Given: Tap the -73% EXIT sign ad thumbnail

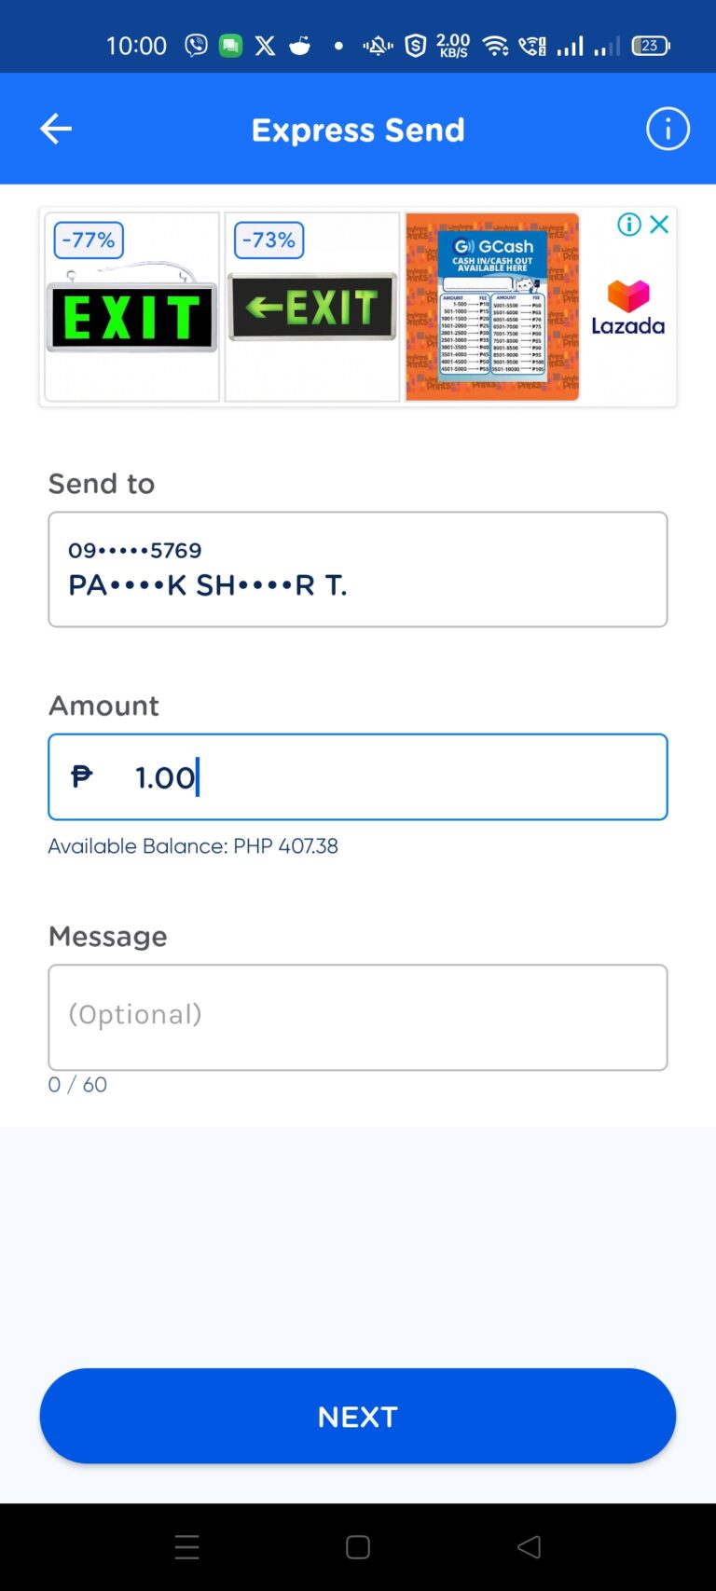Looking at the screenshot, I should (311, 308).
